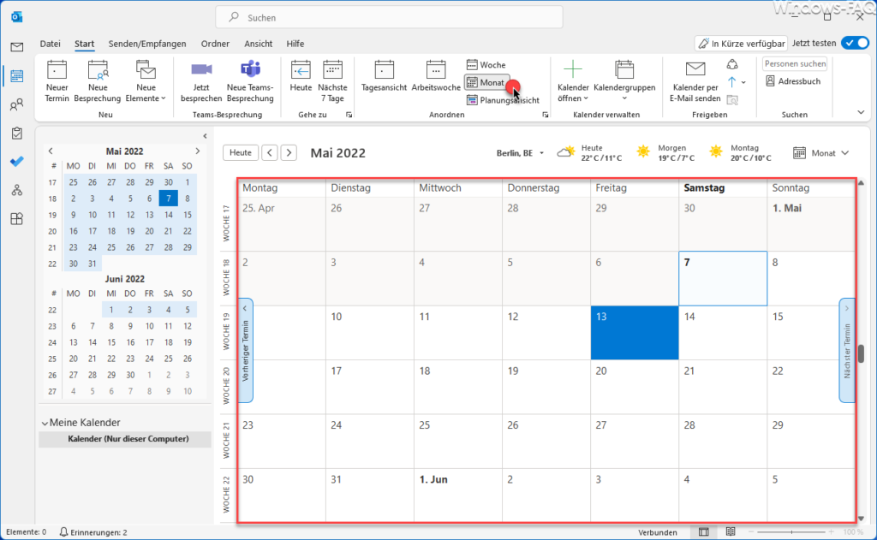877x540 pixels.
Task: Select the Start ribbon tab
Action: click(85, 44)
